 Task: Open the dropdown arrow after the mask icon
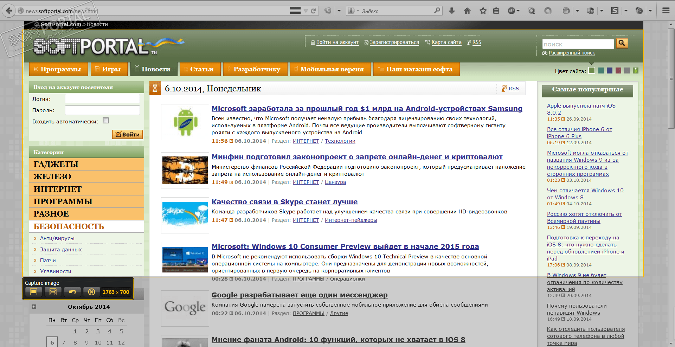point(339,11)
